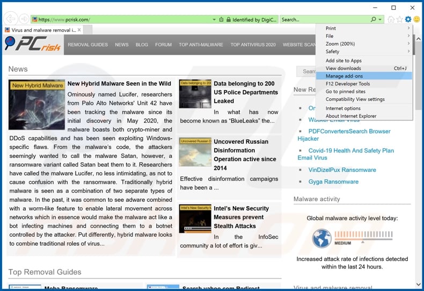Screen dimensions: 424x291
Task: Expand the Zoom (200%) submenu
Action: pos(364,43)
